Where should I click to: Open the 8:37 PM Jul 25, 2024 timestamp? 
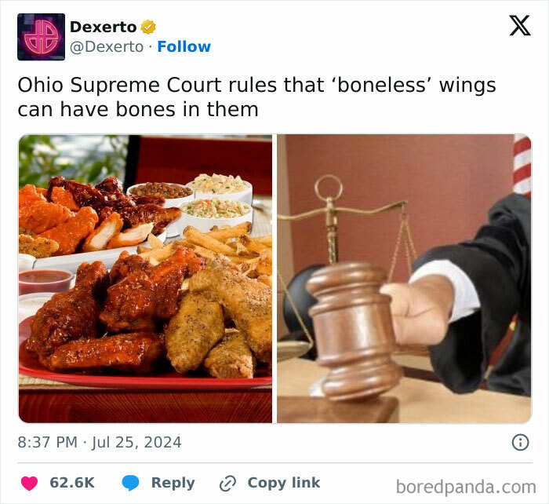[100, 442]
